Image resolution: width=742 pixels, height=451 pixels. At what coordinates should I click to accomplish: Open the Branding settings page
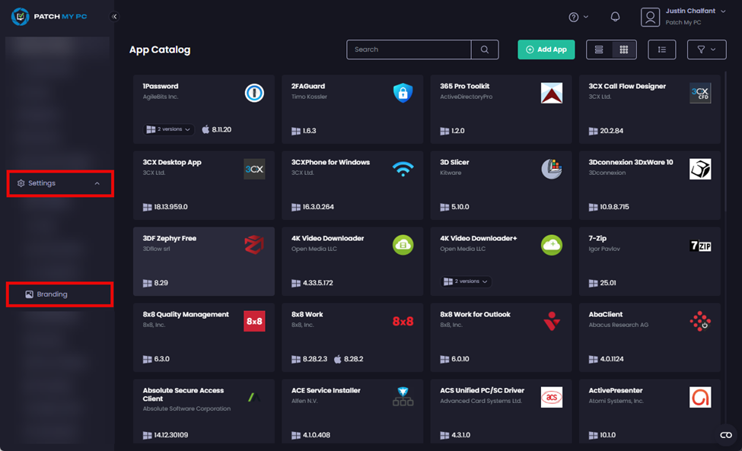(52, 294)
